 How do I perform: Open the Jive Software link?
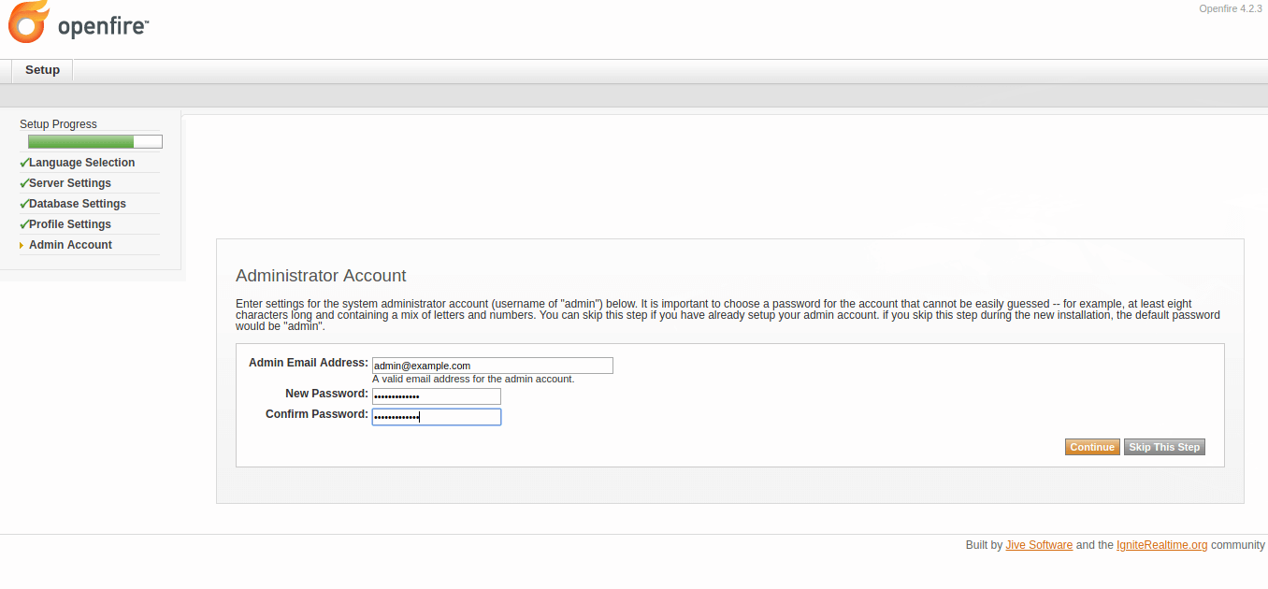[x=1039, y=545]
